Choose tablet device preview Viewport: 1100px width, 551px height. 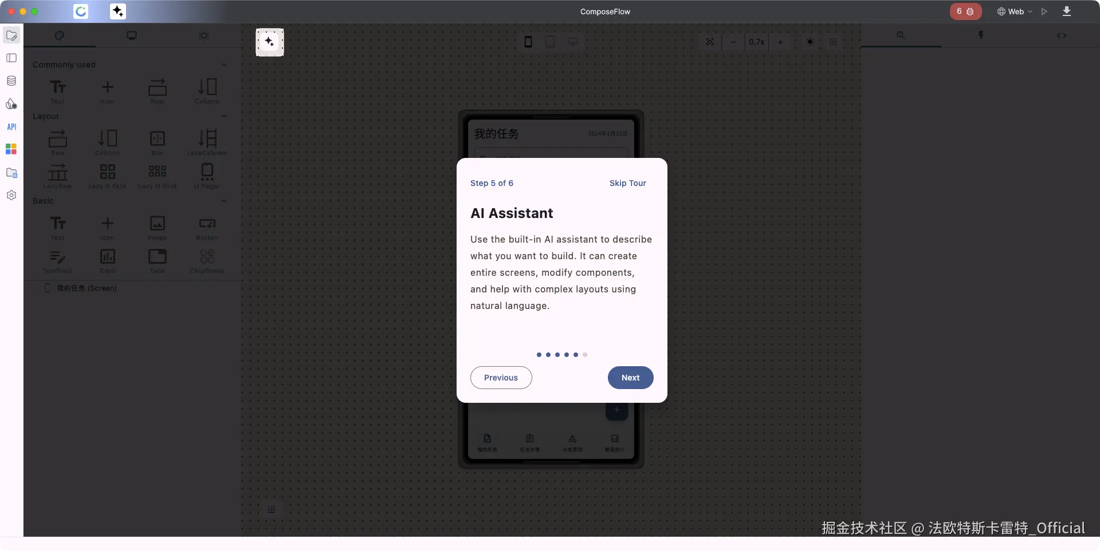click(x=550, y=42)
